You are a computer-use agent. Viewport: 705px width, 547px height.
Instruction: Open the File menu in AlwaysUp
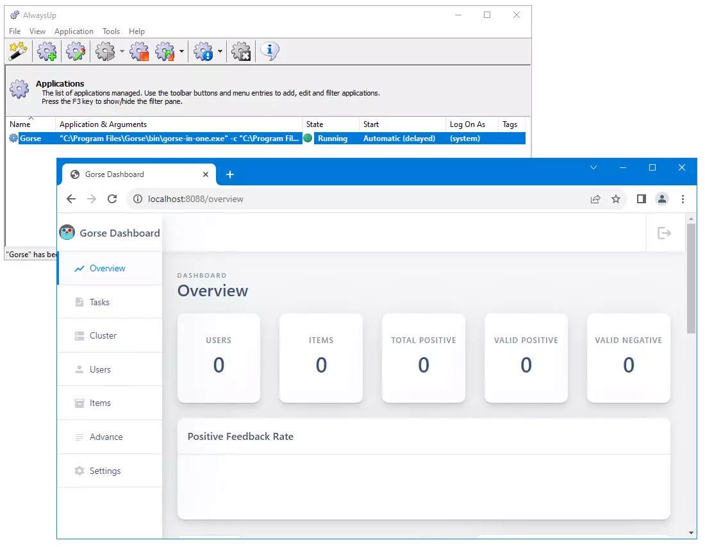click(15, 31)
